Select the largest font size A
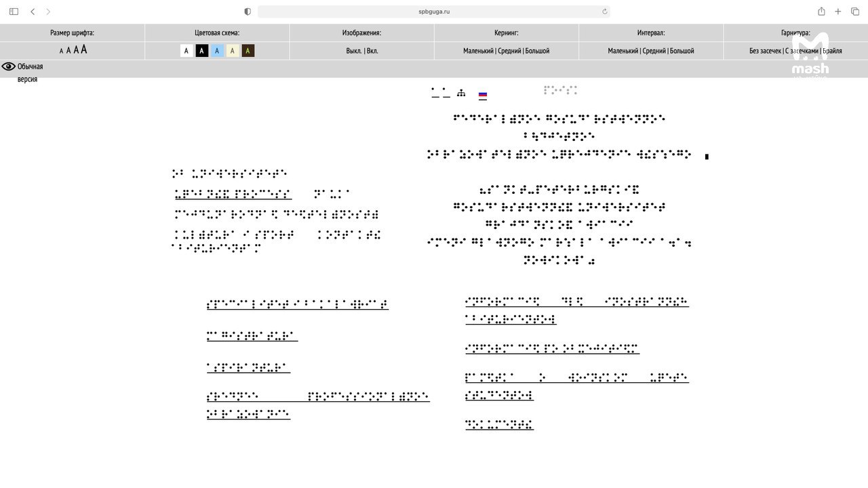 pos(84,49)
